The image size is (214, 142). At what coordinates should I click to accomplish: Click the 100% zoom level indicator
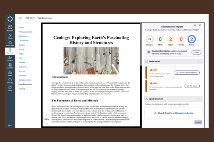click(47, 119)
